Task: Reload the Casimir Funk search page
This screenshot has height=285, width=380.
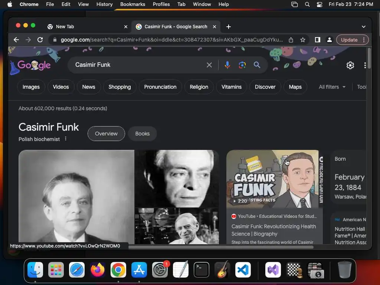Action: (40, 40)
